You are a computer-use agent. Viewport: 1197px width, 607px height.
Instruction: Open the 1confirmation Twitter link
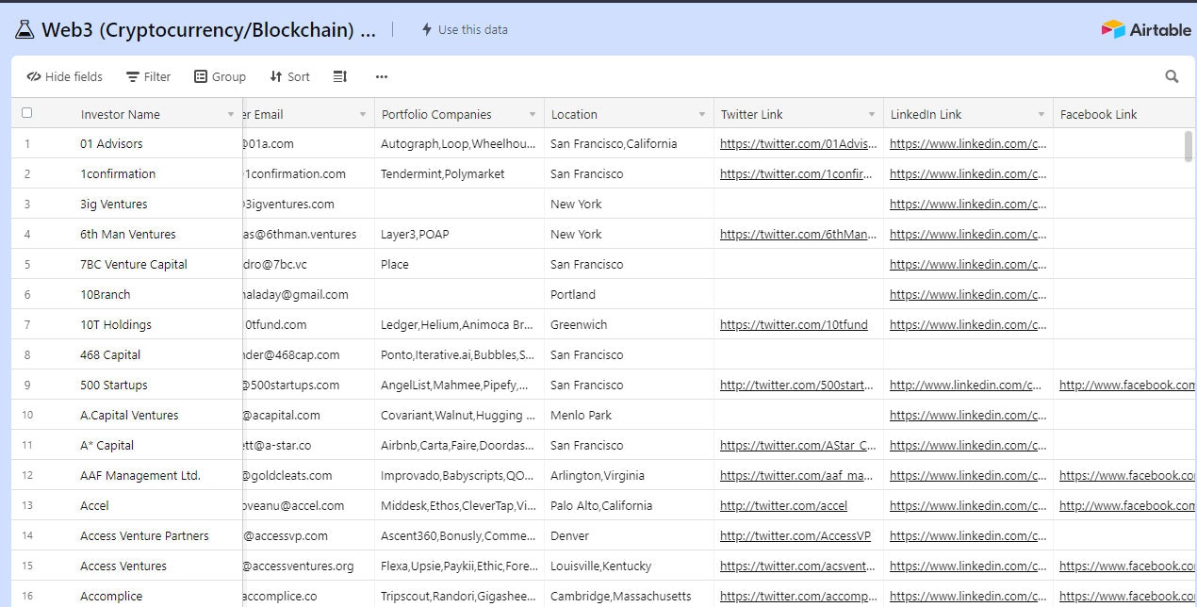coord(798,174)
